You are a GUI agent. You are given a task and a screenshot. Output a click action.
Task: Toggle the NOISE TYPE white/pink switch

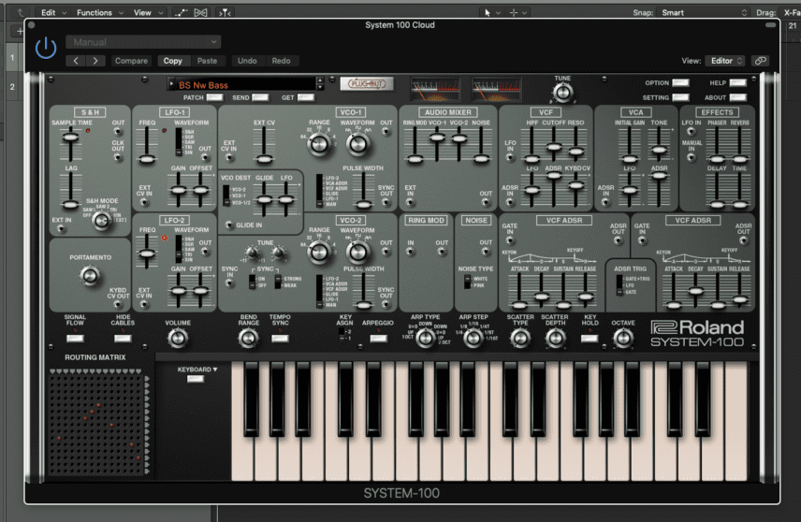(x=467, y=282)
